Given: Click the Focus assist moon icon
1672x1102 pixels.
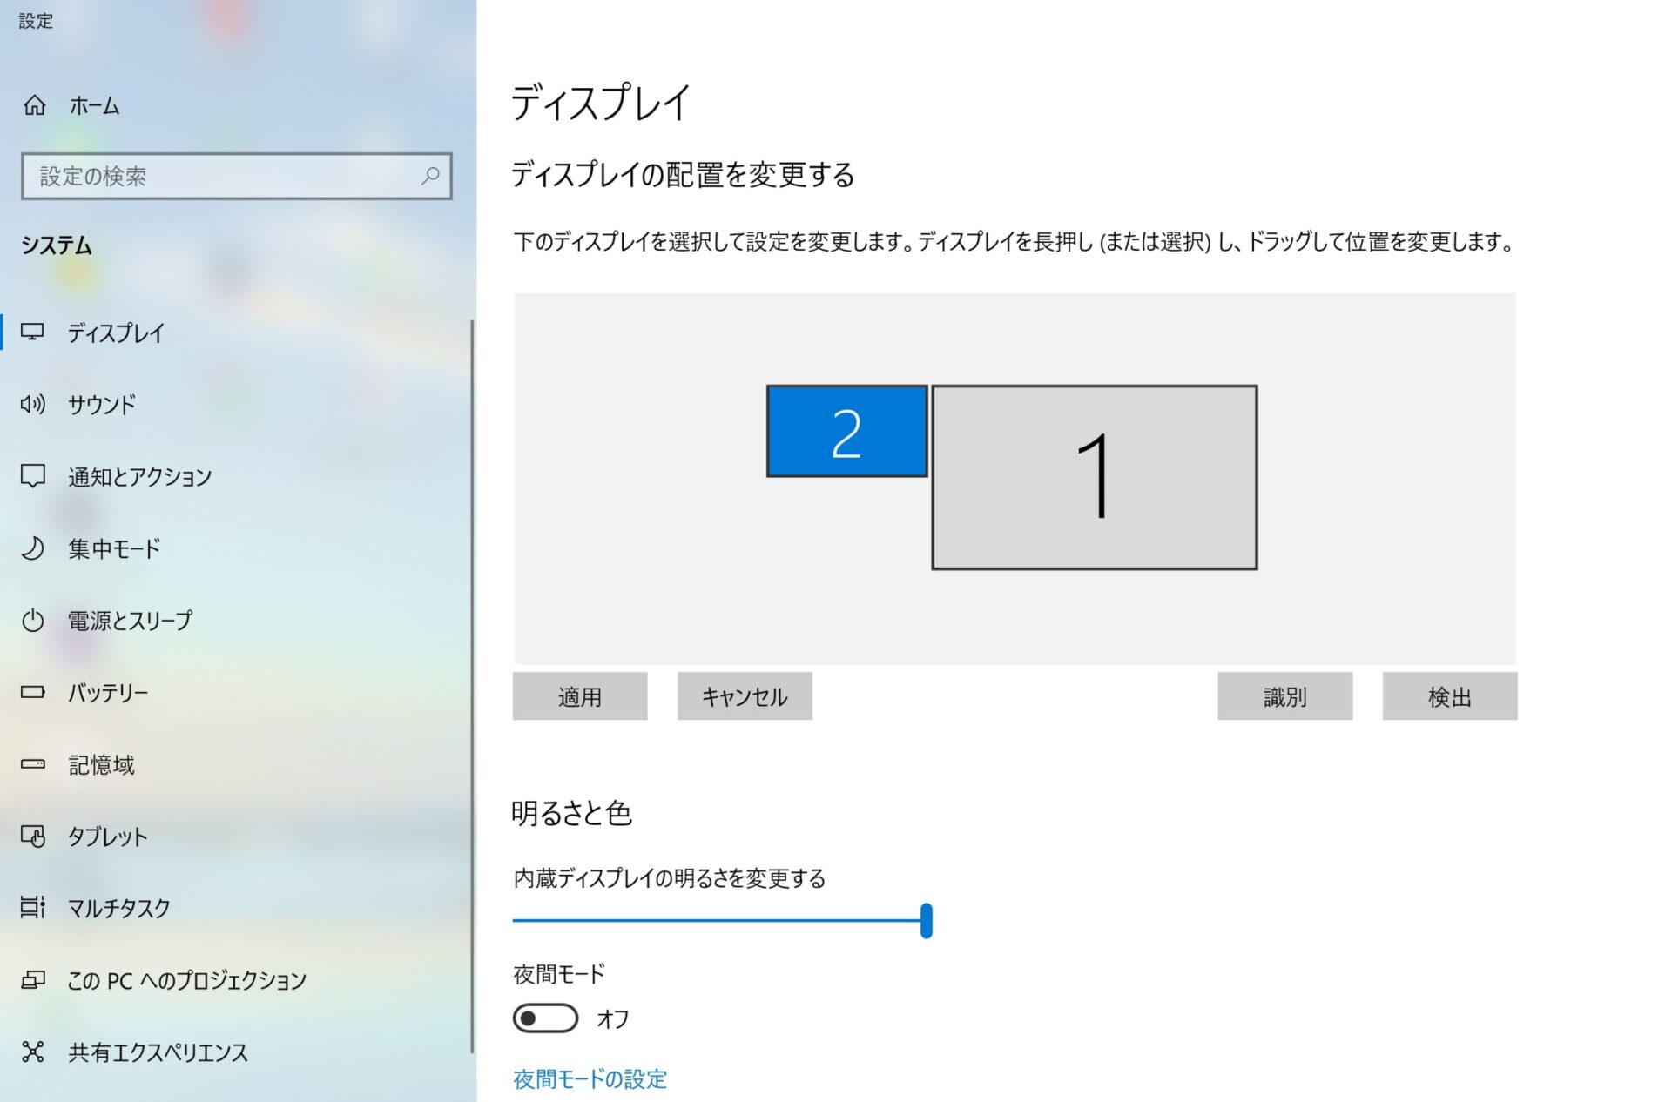Looking at the screenshot, I should 33,548.
